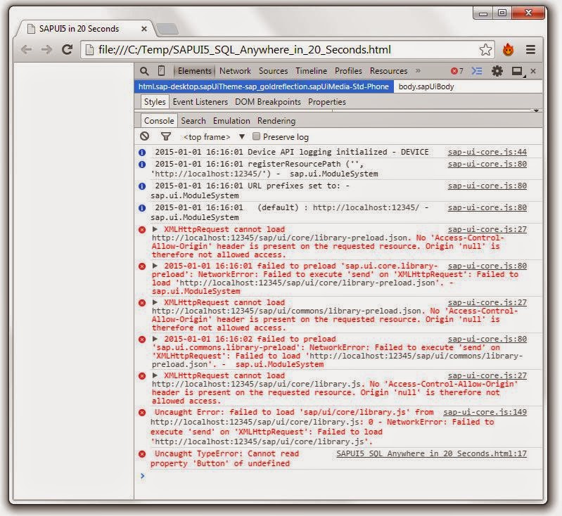Image resolution: width=562 pixels, height=516 pixels.
Task: Open the Search drawer tab
Action: pos(193,121)
